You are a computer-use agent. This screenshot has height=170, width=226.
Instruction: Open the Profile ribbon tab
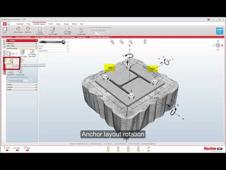(x=50, y=24)
